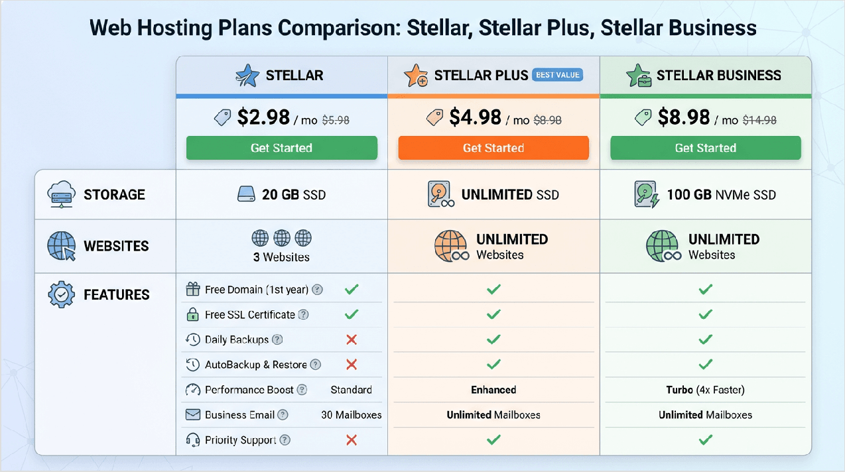Click the Best Value badge
Screen dimensions: 845x472
558,75
